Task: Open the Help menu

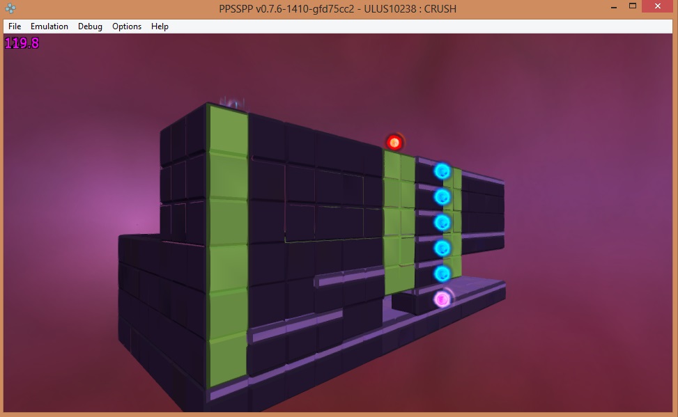Action: click(160, 26)
